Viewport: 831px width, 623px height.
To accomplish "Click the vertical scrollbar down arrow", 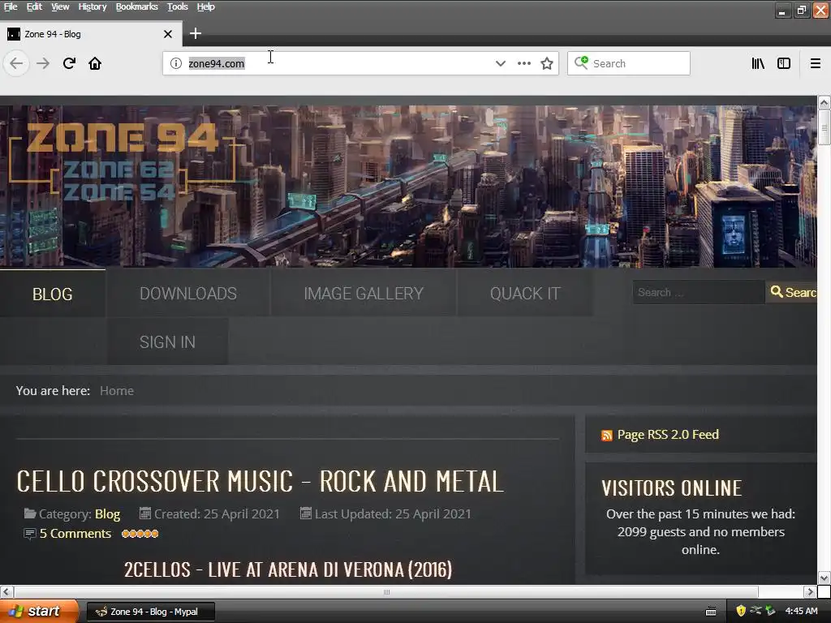I will coord(824,578).
